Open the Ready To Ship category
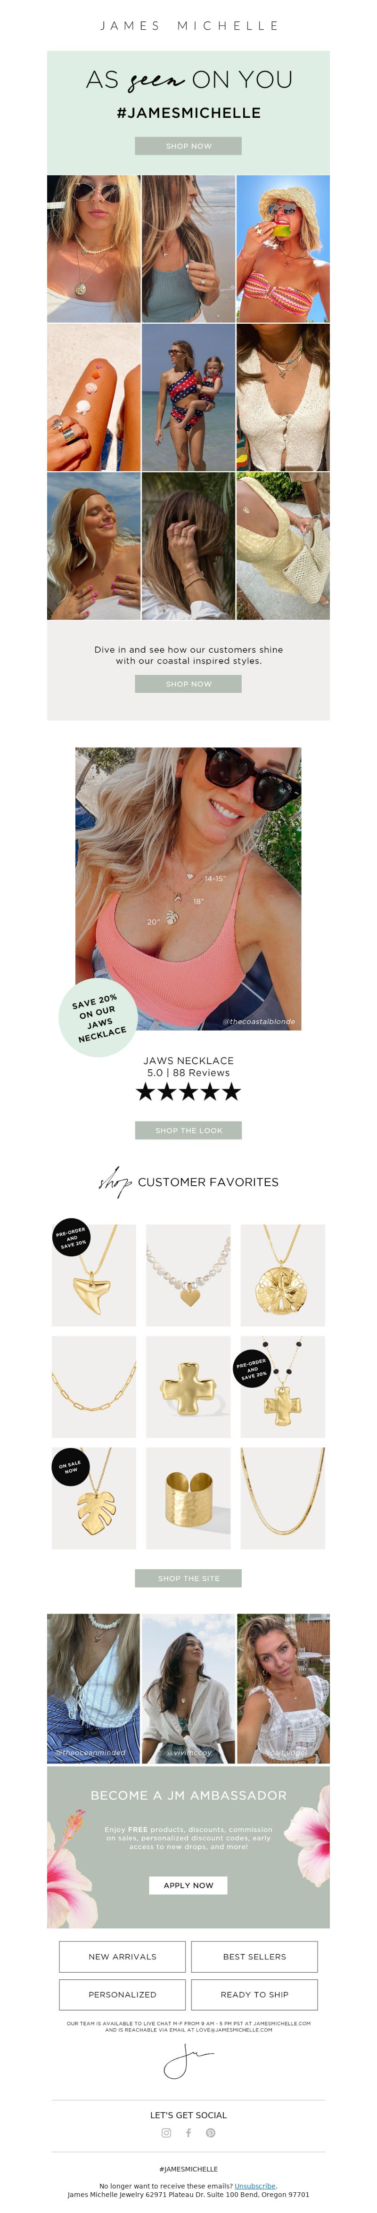Viewport: 377px width, 2213px height. pos(254,1995)
